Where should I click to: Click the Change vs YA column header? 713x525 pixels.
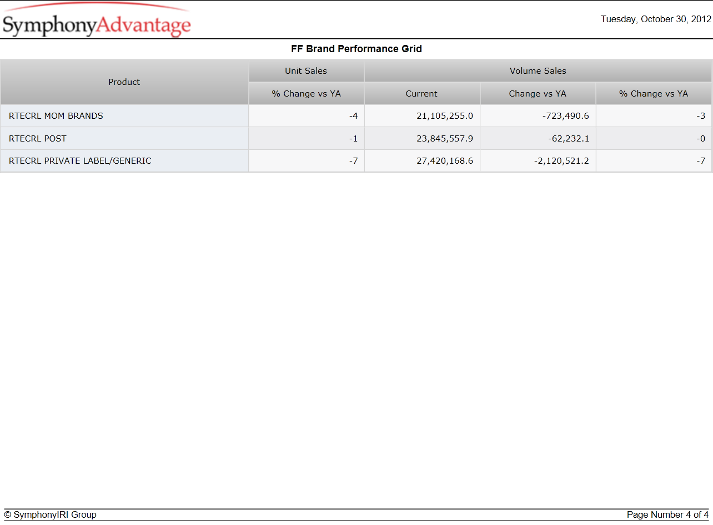point(538,94)
